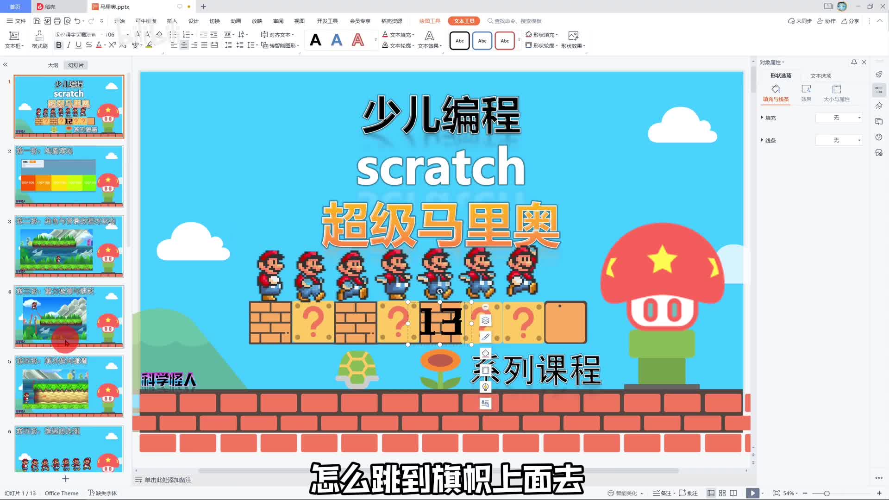This screenshot has height=500, width=889.
Task: Click the format painter 格式刷 icon
Action: click(x=39, y=40)
